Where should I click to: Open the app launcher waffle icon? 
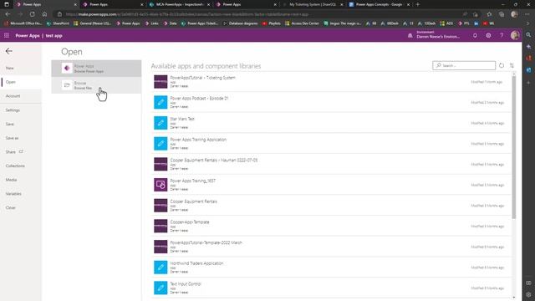coord(7,35)
